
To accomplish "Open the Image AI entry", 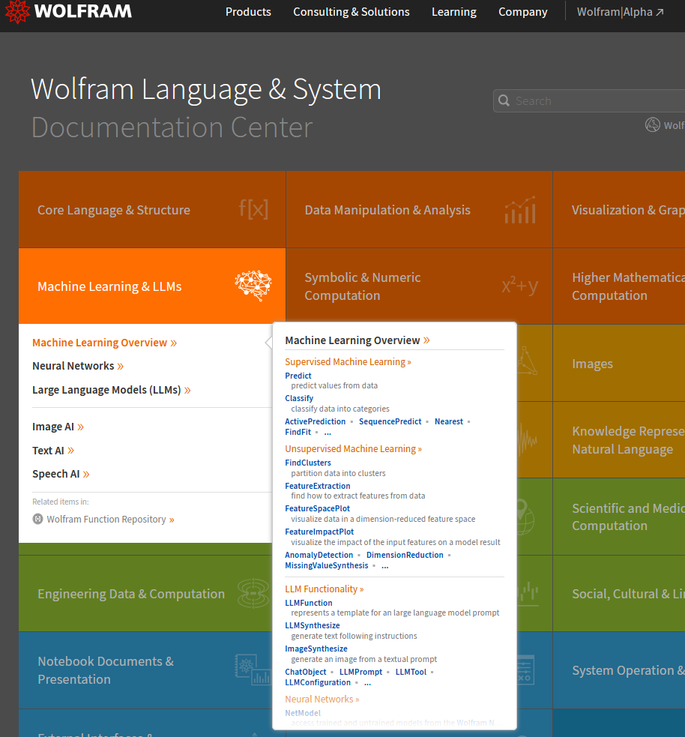I will [x=58, y=427].
